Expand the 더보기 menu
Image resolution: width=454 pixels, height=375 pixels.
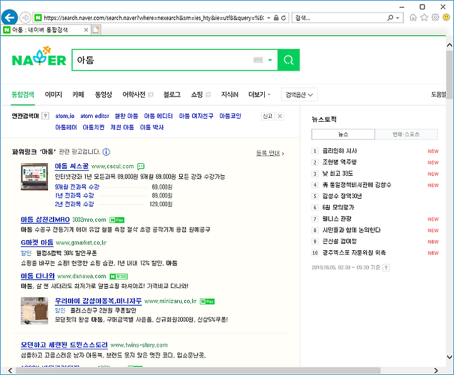pyautogui.click(x=259, y=95)
